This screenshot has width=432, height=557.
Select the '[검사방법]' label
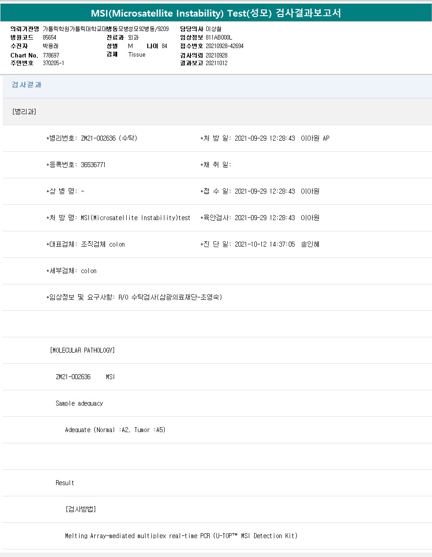tap(81, 509)
